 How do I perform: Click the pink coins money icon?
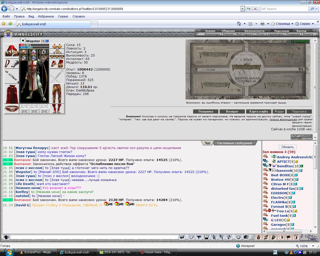273,237
